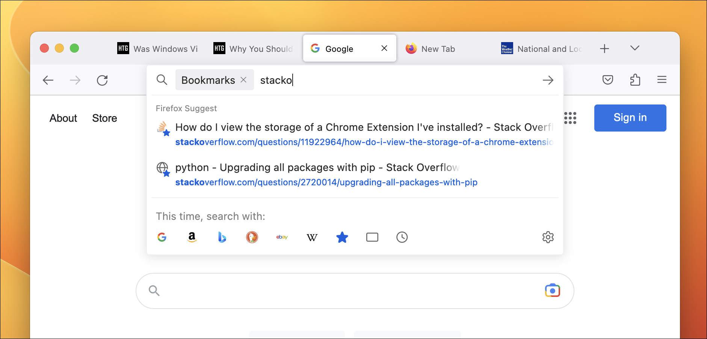Screen dimensions: 707x339
Task: Go back to the previous page
Action: coord(48,80)
